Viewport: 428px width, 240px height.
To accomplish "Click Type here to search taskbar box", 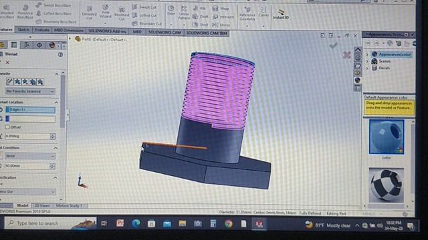I will 51,223.
